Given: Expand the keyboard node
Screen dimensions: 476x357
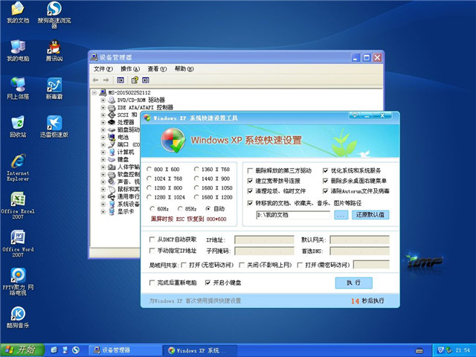Looking at the screenshot, I should pos(103,159).
